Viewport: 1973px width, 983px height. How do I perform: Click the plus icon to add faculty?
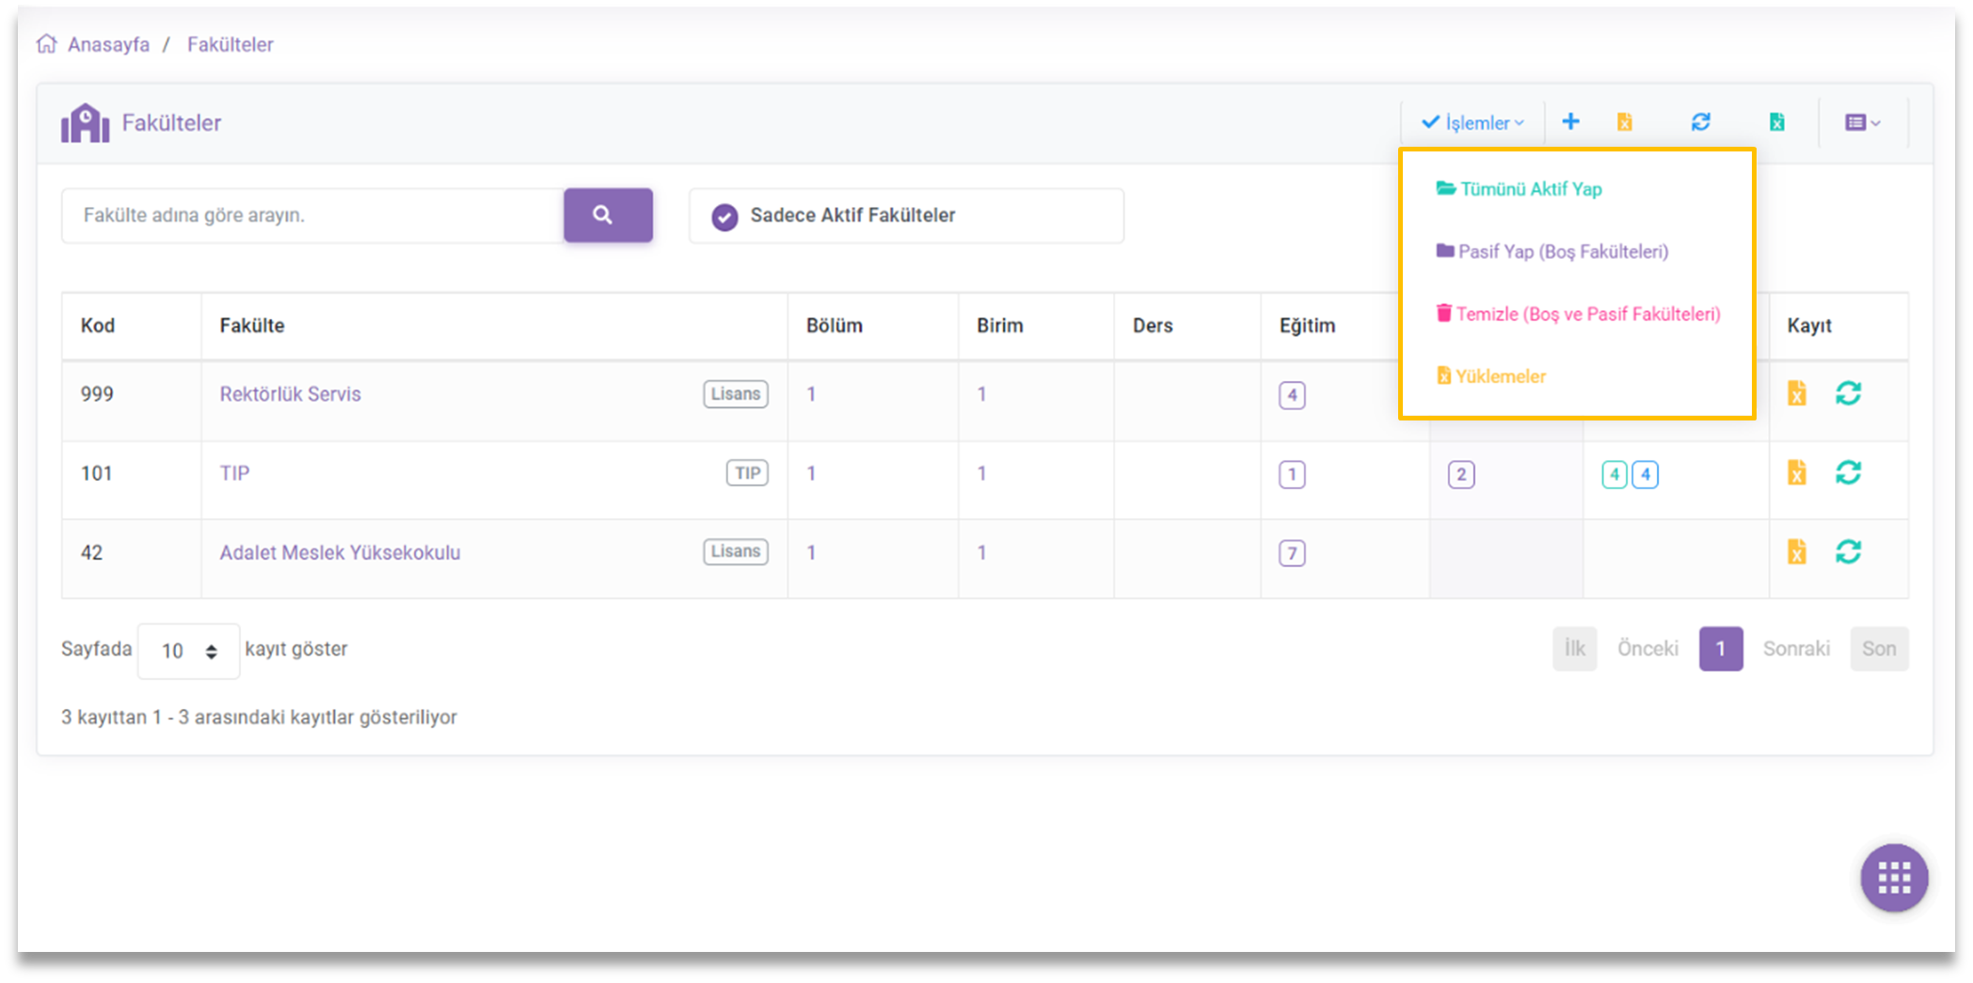point(1570,122)
